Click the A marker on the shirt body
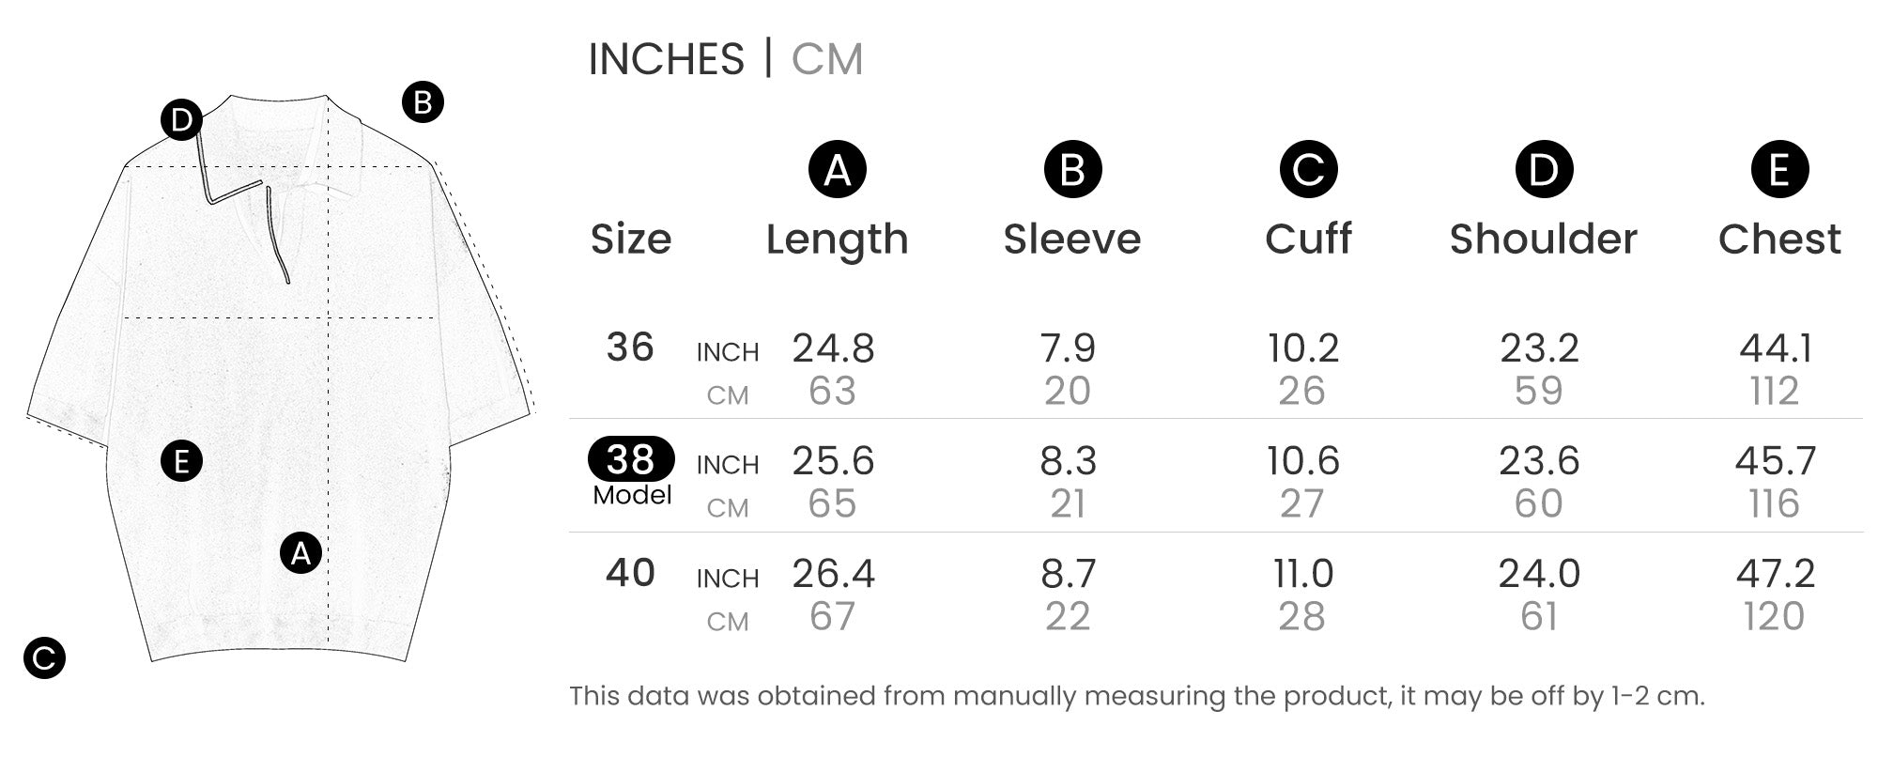This screenshot has height=757, width=1878. [x=300, y=553]
